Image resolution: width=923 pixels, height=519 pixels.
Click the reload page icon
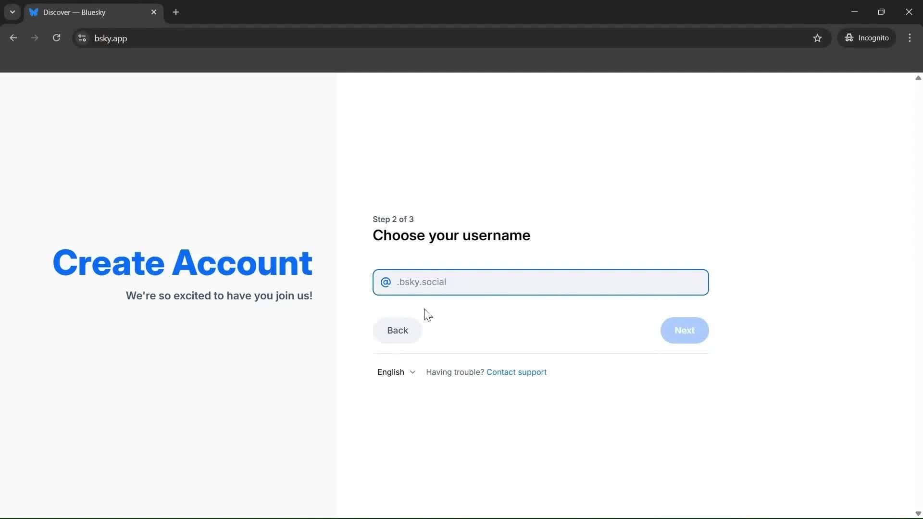56,38
